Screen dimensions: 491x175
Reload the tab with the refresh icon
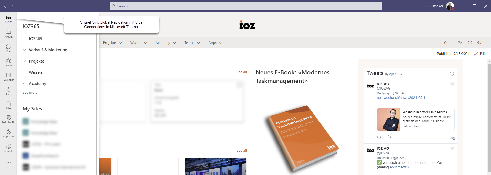470,42
